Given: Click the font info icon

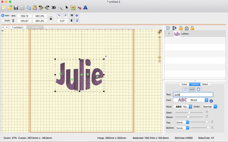Looking at the screenshot, I should (211, 101).
